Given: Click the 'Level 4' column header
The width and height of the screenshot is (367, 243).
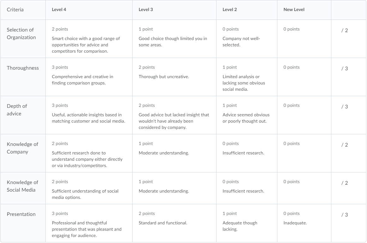Looking at the screenshot, I should pyautogui.click(x=59, y=10).
